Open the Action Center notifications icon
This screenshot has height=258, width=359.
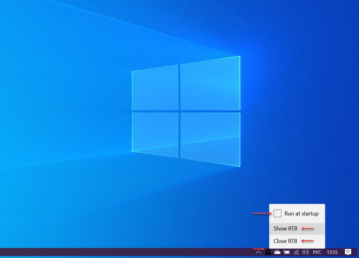348,252
